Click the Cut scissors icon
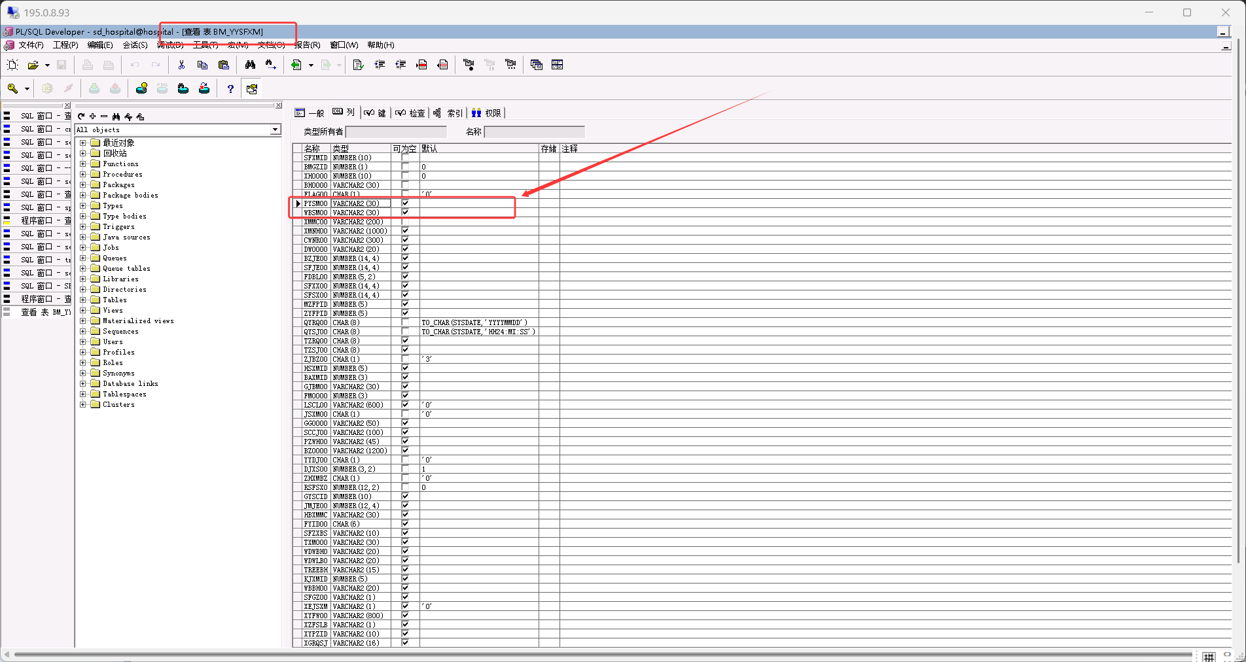This screenshot has width=1246, height=662. 181,65
